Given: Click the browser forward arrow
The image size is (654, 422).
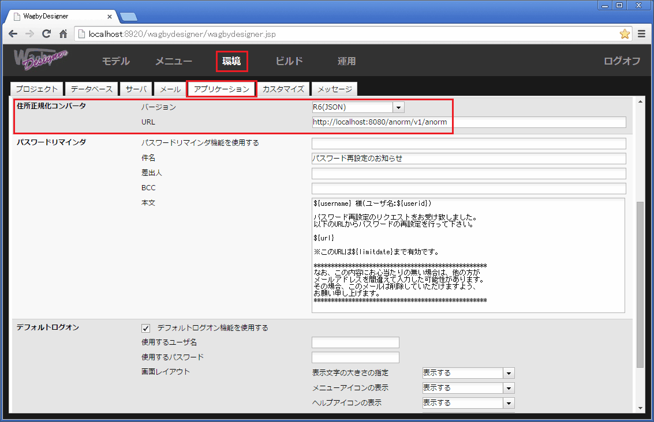Looking at the screenshot, I should coord(29,34).
